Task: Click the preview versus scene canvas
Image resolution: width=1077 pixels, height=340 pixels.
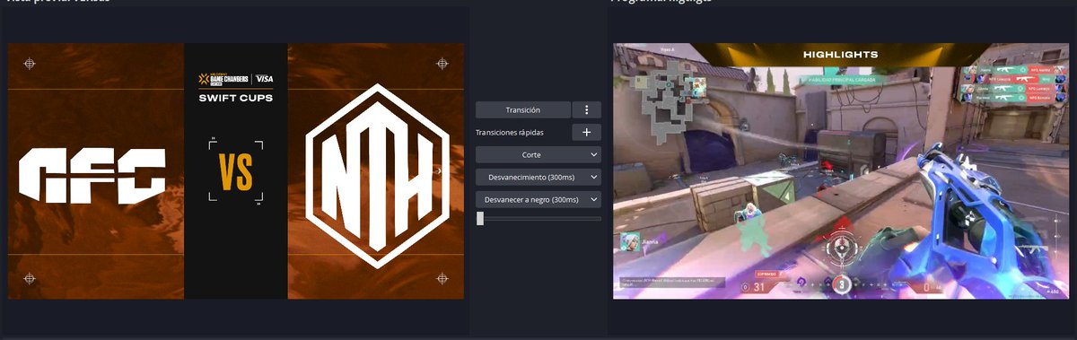Action: click(x=236, y=171)
